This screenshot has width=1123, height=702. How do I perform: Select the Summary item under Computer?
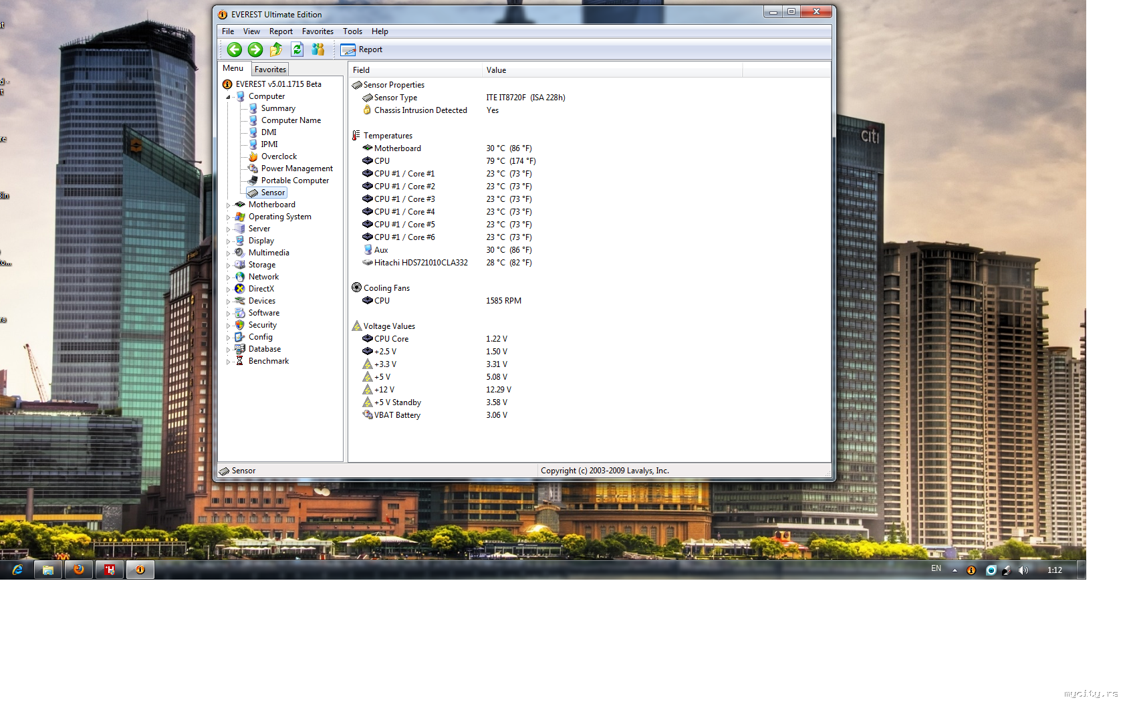[x=278, y=108]
